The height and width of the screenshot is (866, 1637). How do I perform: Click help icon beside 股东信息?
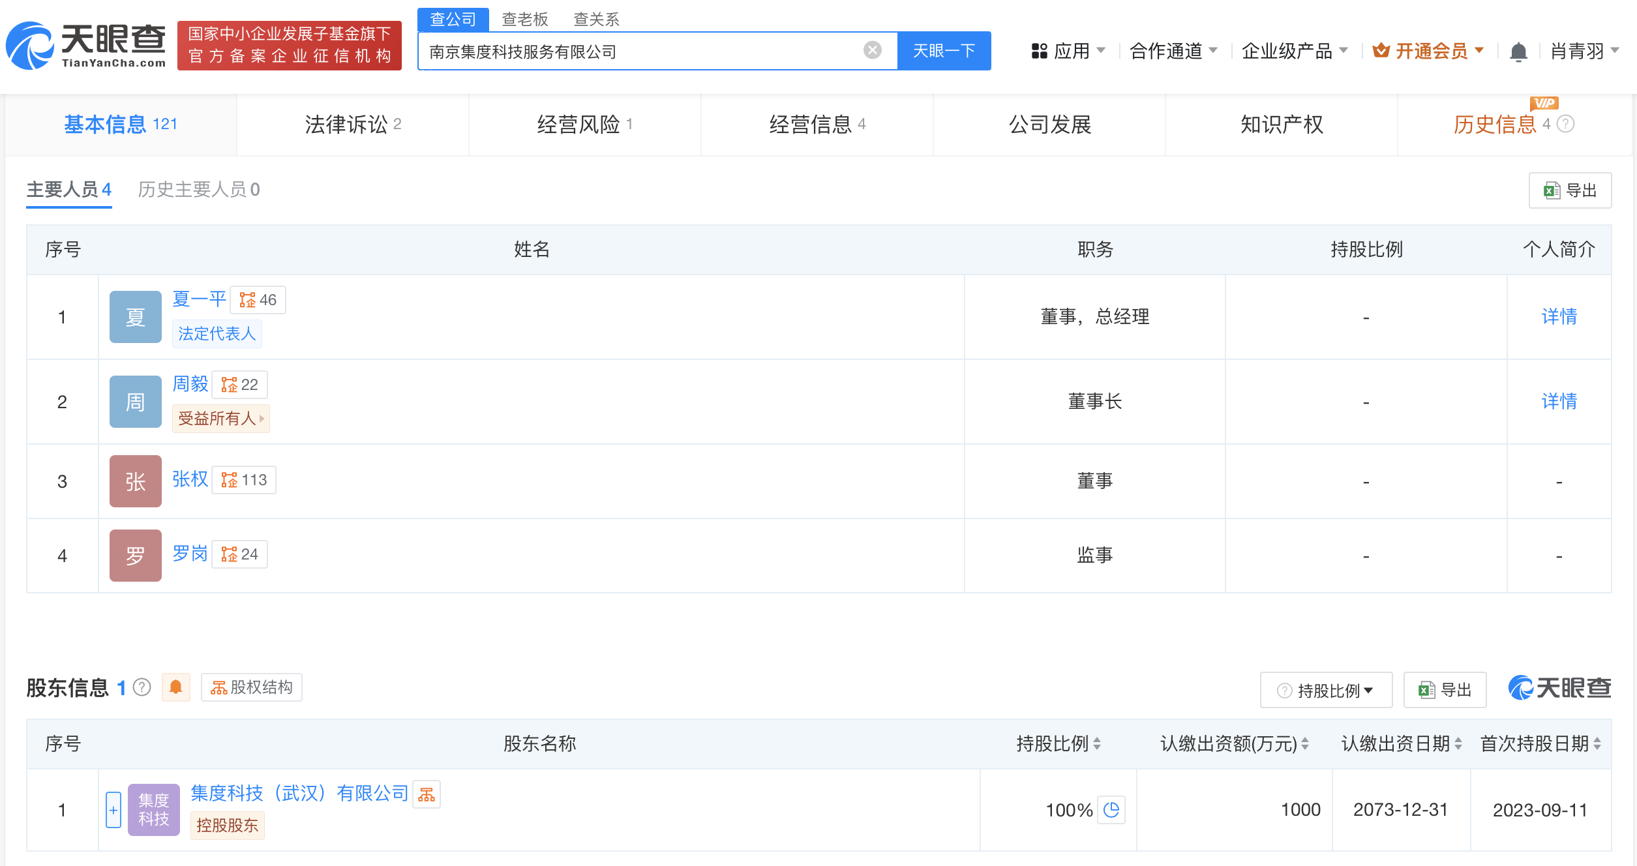point(142,687)
